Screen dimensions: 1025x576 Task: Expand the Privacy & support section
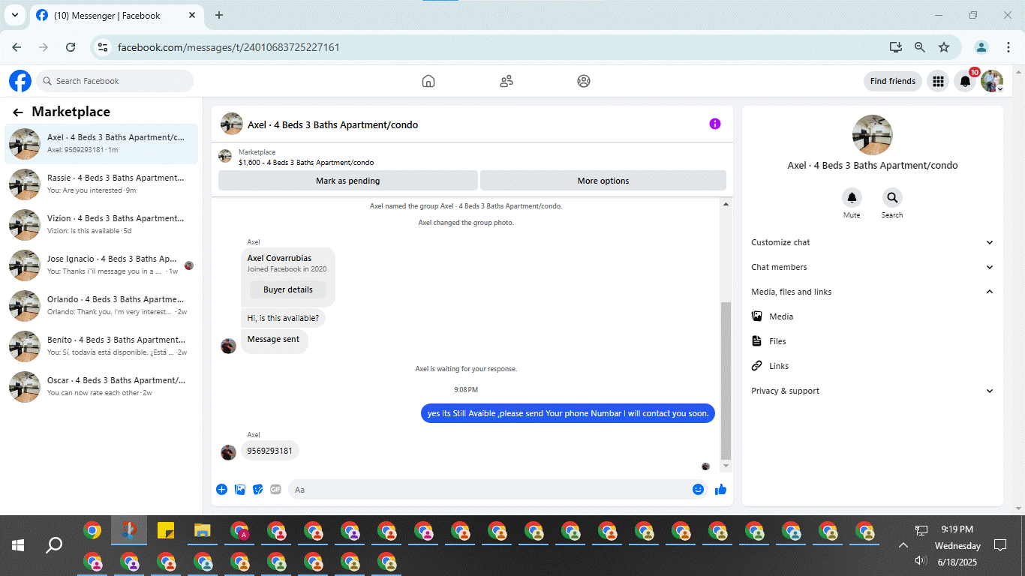873,391
